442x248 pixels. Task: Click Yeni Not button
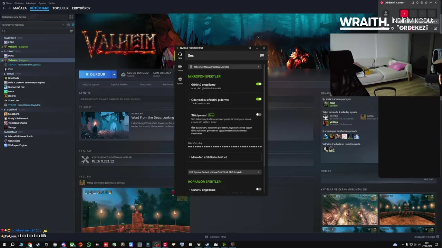click(x=428, y=179)
